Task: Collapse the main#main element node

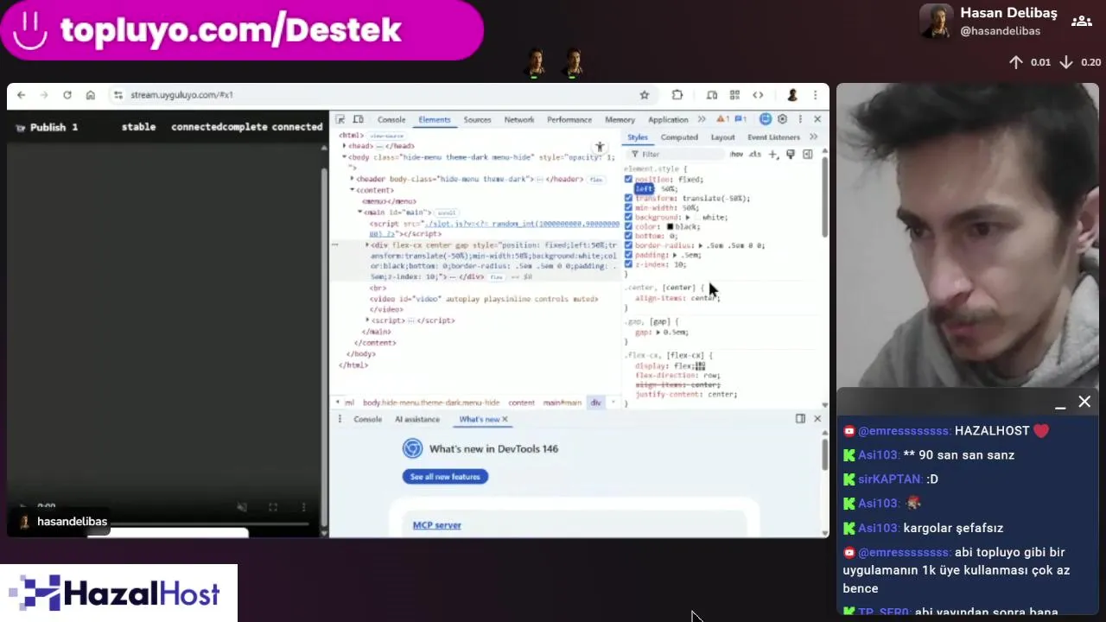Action: pos(360,212)
